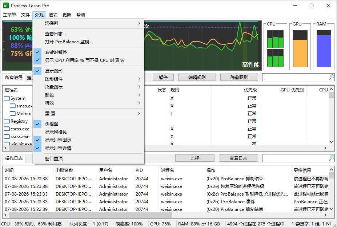Click process list scroll-down arrow
337x228 pixels.
pyautogui.click(x=331, y=142)
